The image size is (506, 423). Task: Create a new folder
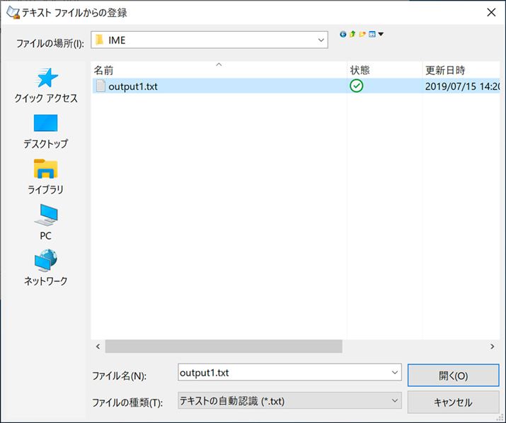click(362, 34)
